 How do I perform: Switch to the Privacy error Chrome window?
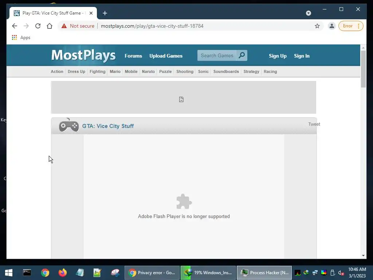pos(152,273)
